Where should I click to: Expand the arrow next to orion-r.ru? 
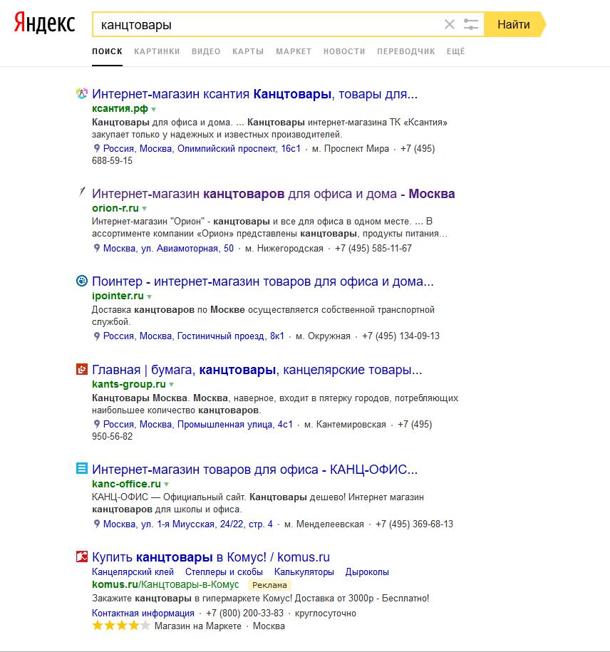coord(144,209)
